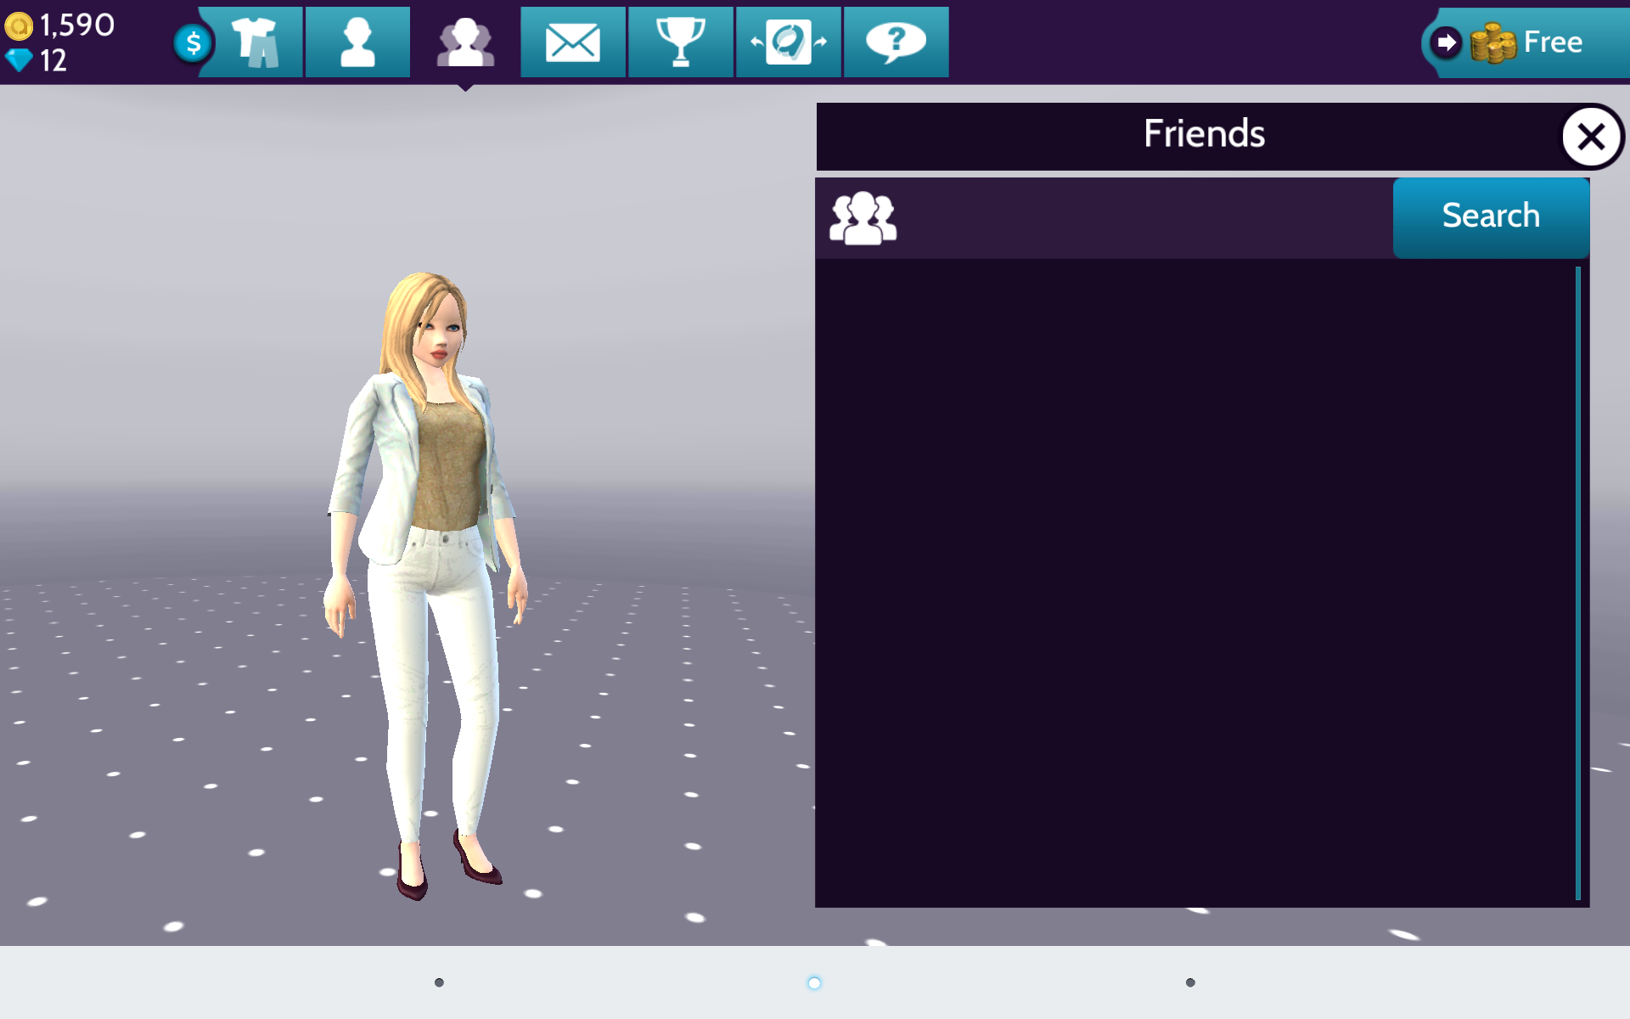Tap the left navigation dot
Image resolution: width=1630 pixels, height=1019 pixels.
439,982
